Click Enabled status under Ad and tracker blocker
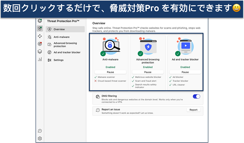Screen dimensions: 244x143 (185, 67)
